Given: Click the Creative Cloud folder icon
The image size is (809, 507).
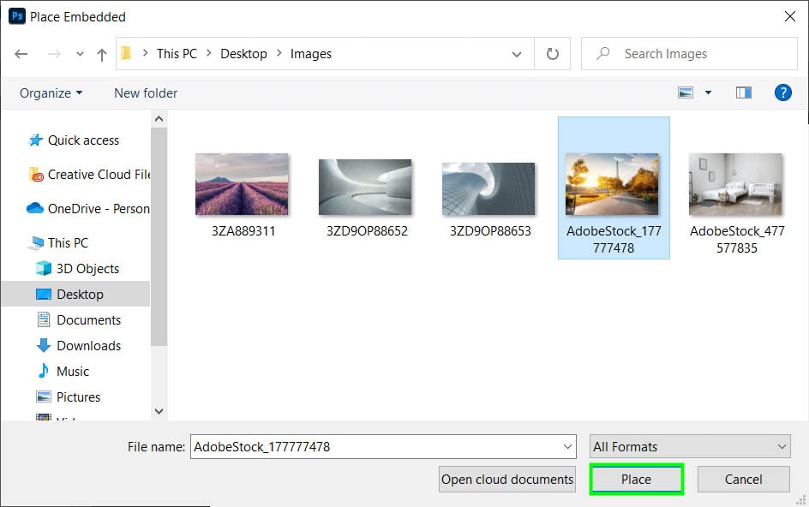Looking at the screenshot, I should (36, 175).
